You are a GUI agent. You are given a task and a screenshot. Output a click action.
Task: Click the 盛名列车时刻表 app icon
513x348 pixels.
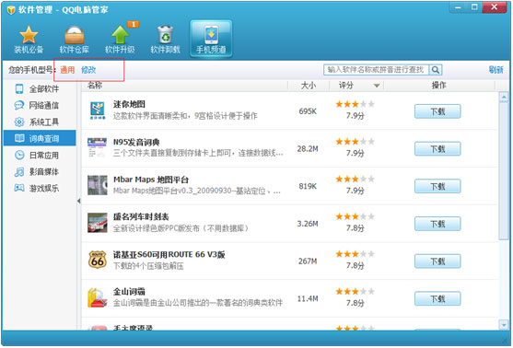(98, 223)
